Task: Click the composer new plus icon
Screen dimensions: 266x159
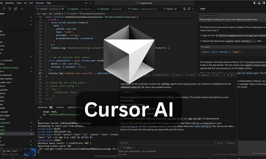Action: pyautogui.click(x=224, y=75)
